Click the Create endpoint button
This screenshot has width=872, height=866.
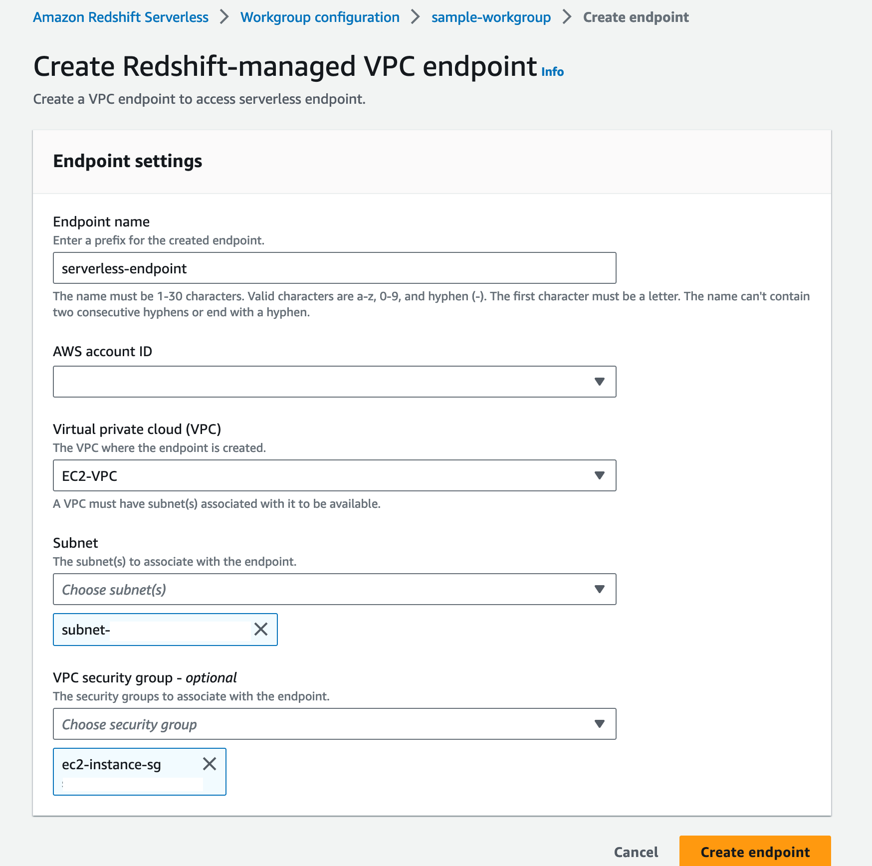[x=755, y=852]
